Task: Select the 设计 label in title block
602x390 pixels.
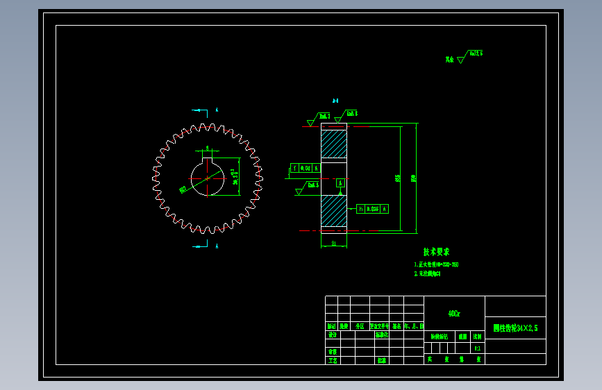Action: [333, 334]
